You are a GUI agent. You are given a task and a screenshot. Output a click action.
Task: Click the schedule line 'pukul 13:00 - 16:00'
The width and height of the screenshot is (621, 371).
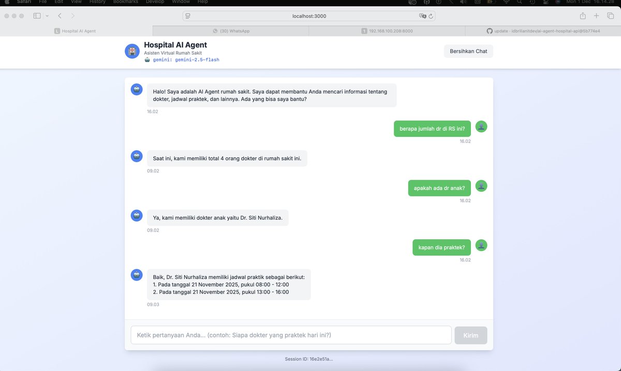point(221,292)
